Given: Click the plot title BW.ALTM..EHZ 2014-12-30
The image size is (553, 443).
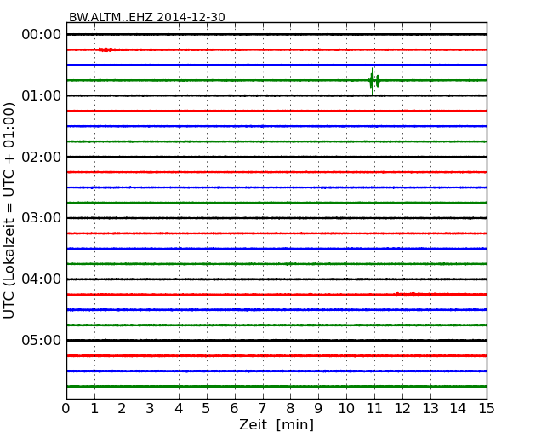Looking at the screenshot, I should click(146, 17).
